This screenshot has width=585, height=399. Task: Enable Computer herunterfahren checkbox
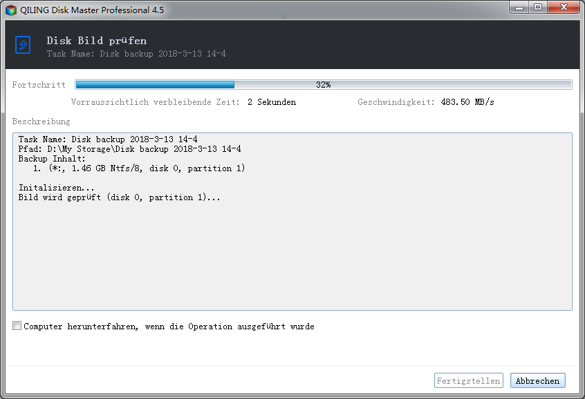(x=17, y=326)
